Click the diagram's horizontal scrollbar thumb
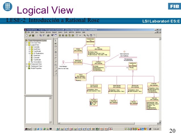This screenshot has height=135, width=181. pyautogui.click(x=97, y=123)
